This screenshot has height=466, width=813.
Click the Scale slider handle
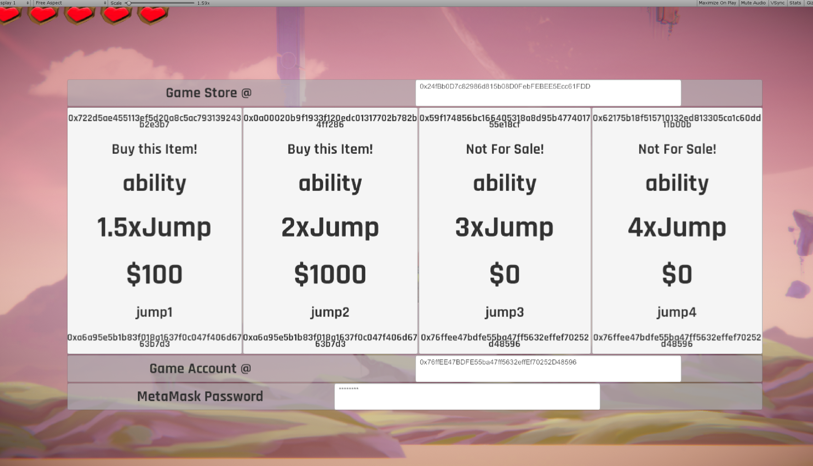tap(129, 3)
